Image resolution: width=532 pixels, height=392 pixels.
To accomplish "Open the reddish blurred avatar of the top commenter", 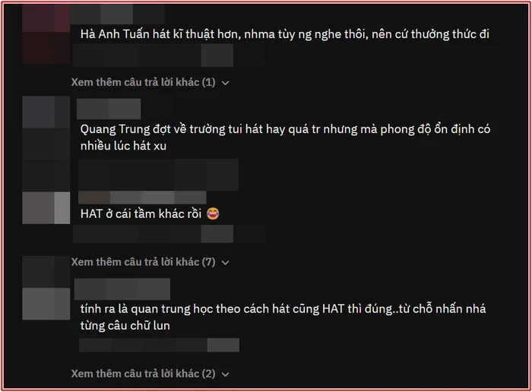I will (x=46, y=34).
